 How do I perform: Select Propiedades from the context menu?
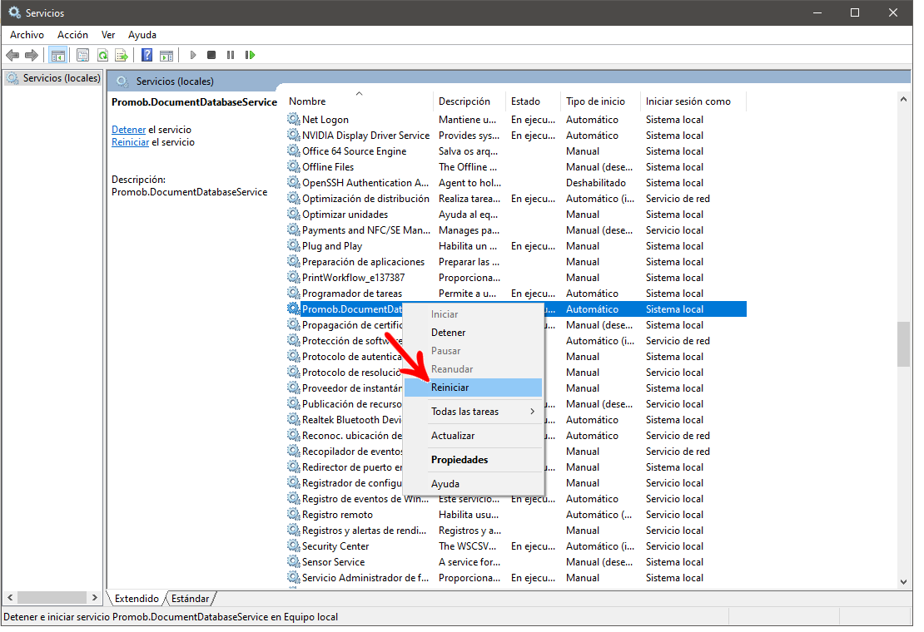pyautogui.click(x=460, y=460)
